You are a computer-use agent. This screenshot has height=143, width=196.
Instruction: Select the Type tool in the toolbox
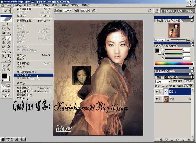point(9,56)
